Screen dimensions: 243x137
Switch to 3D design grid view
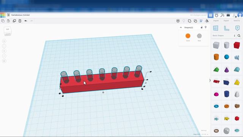210,15
